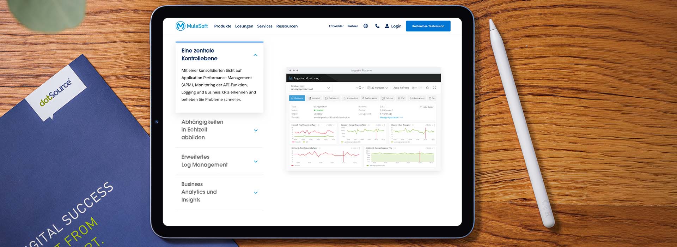
Task: Open the Ressourcen menu
Action: coord(287,26)
